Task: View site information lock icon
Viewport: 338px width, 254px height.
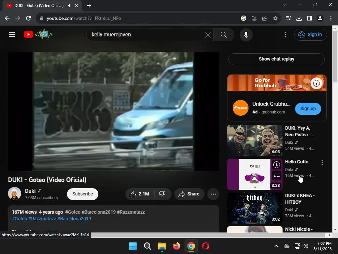Action: coord(41,19)
